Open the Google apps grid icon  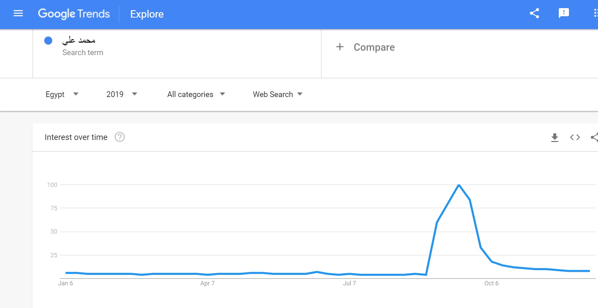[596, 14]
